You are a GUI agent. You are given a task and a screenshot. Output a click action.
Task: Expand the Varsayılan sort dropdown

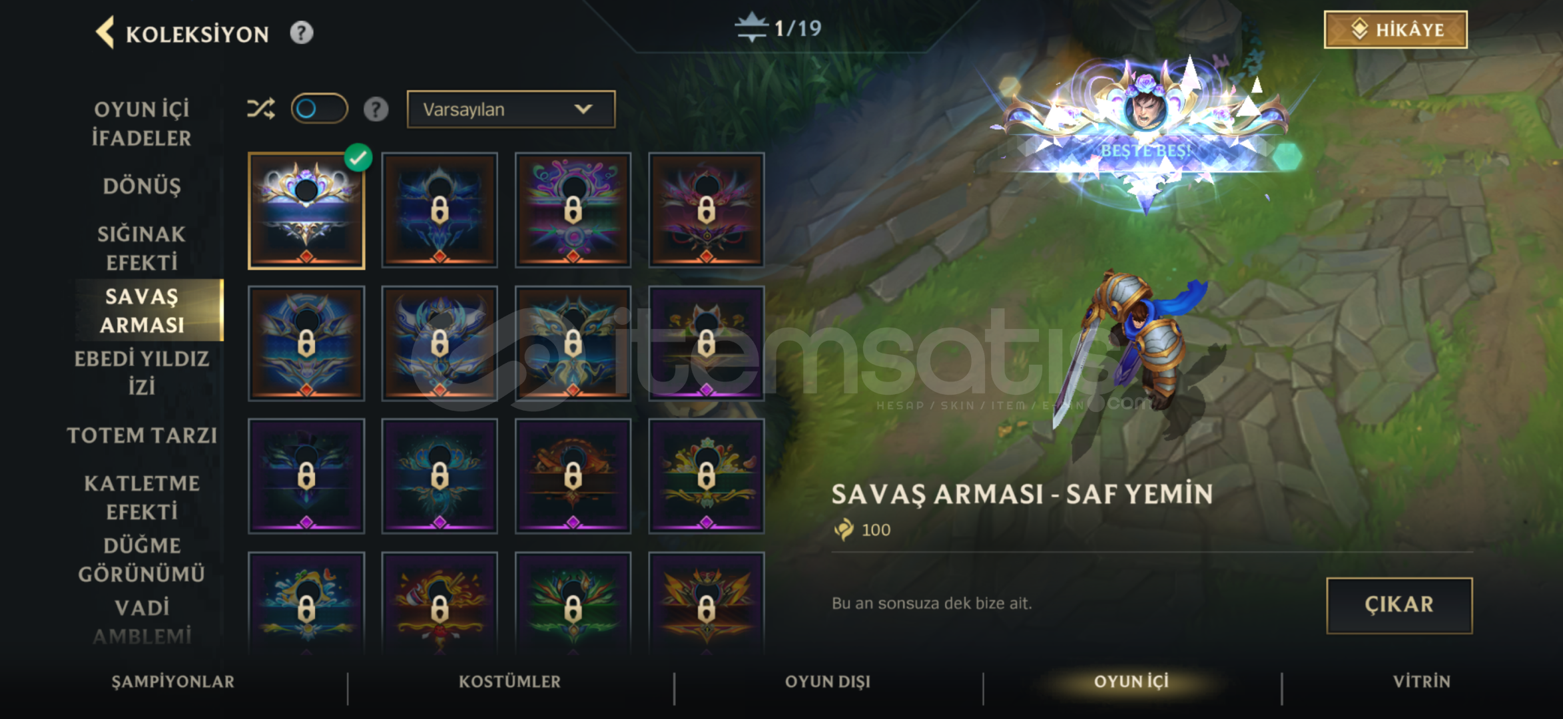[511, 109]
